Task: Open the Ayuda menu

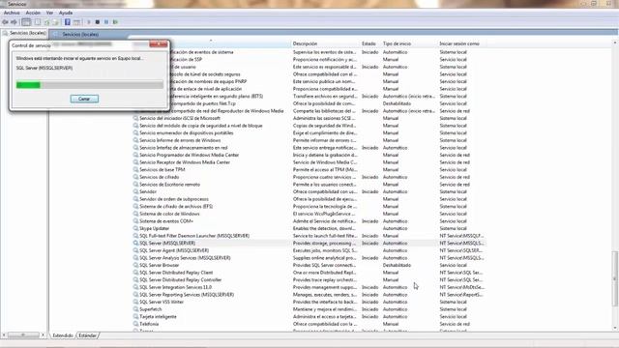Action: [x=66, y=13]
